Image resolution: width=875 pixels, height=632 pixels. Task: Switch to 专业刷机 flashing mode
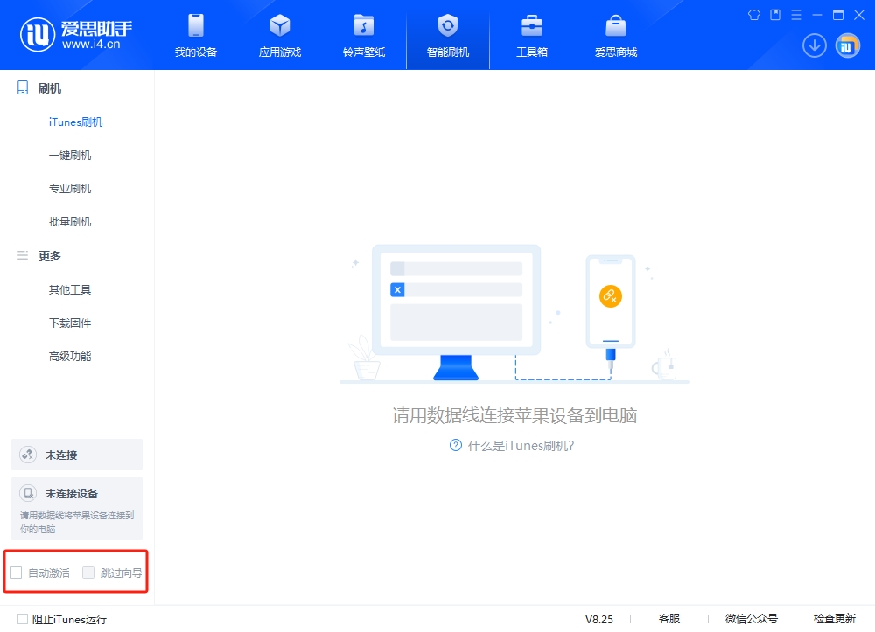point(69,188)
